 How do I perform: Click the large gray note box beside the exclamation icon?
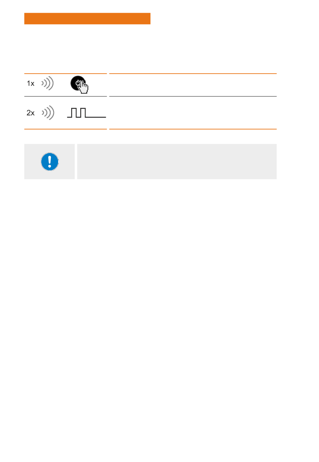[x=177, y=162]
